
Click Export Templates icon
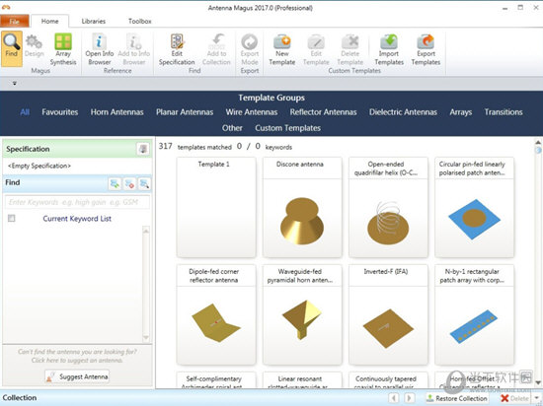coord(426,49)
